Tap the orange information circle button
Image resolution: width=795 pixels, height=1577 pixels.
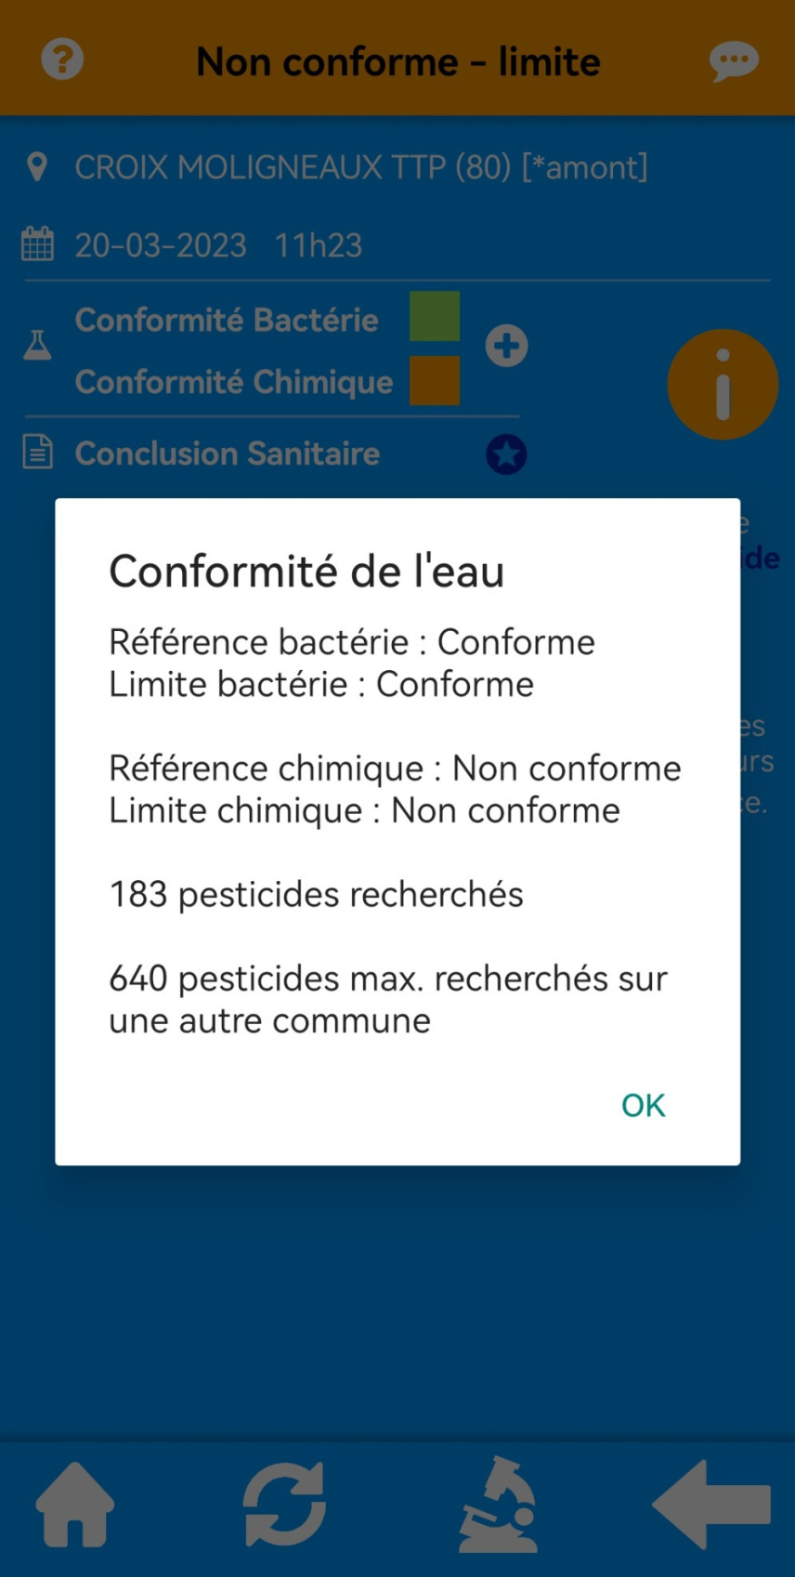pyautogui.click(x=722, y=384)
